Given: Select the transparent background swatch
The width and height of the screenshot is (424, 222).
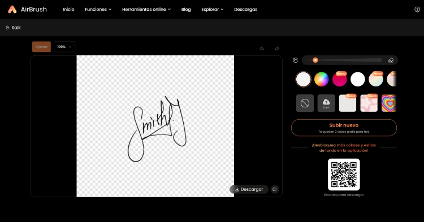Looking at the screenshot, I should 304,80.
